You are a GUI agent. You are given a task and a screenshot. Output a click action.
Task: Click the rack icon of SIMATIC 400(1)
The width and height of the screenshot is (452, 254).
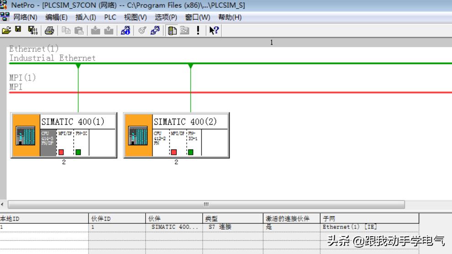pos(26,136)
